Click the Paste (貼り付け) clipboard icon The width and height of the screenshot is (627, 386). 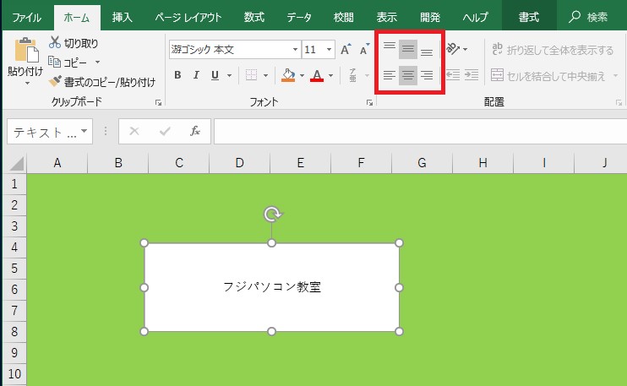25,52
